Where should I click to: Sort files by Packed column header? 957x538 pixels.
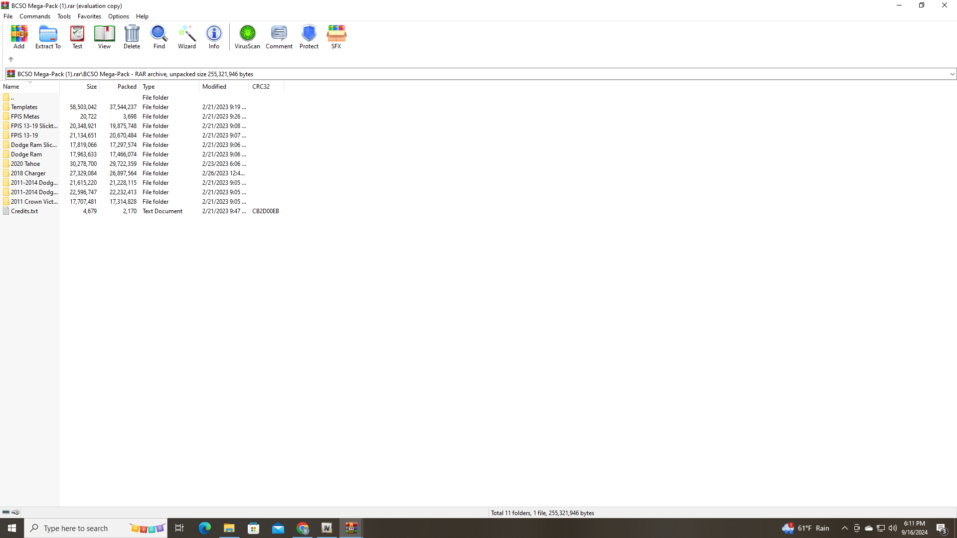[x=127, y=87]
